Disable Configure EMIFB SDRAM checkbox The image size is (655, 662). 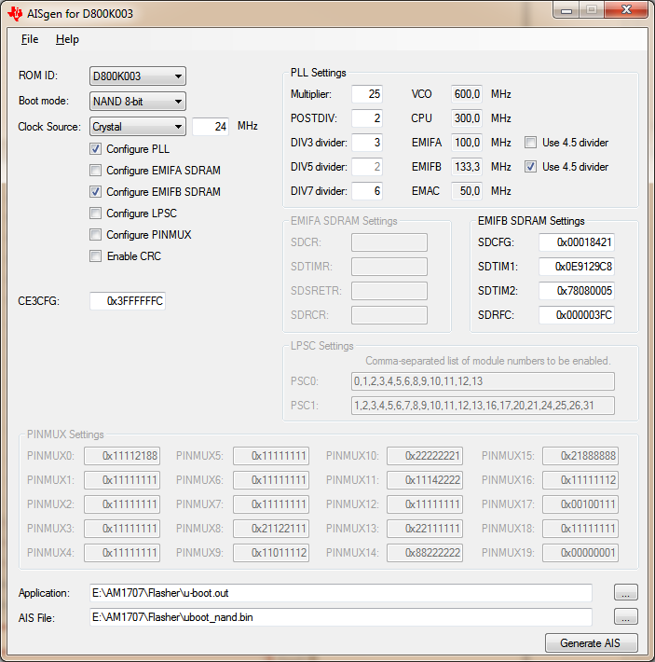pyautogui.click(x=96, y=192)
